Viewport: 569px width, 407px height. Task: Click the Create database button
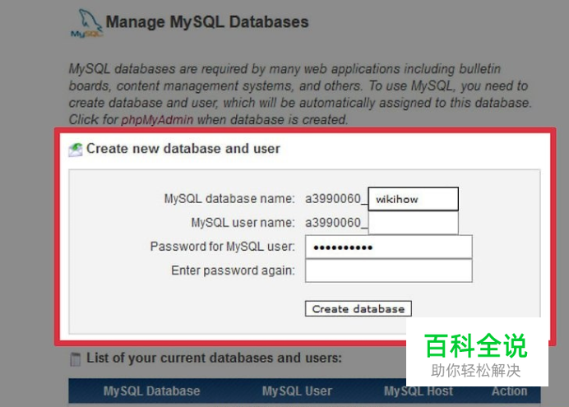359,308
